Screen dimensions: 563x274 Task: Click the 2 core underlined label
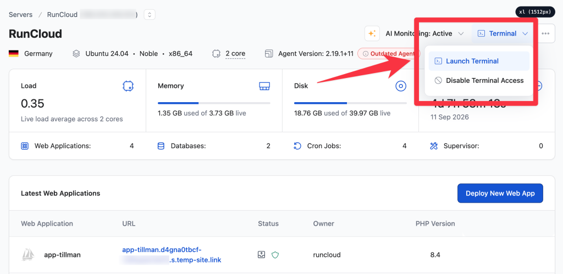(235, 54)
